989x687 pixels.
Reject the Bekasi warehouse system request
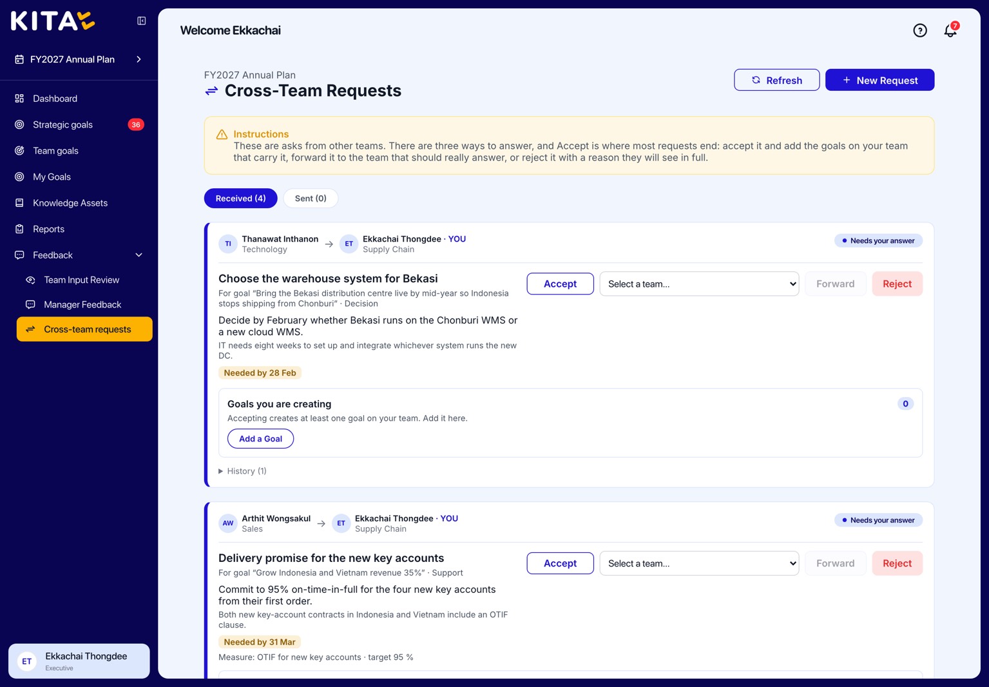point(897,284)
